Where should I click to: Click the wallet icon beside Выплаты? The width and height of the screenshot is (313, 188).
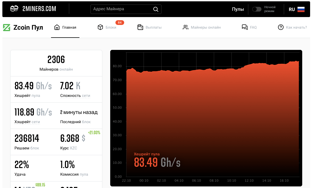[140, 27]
